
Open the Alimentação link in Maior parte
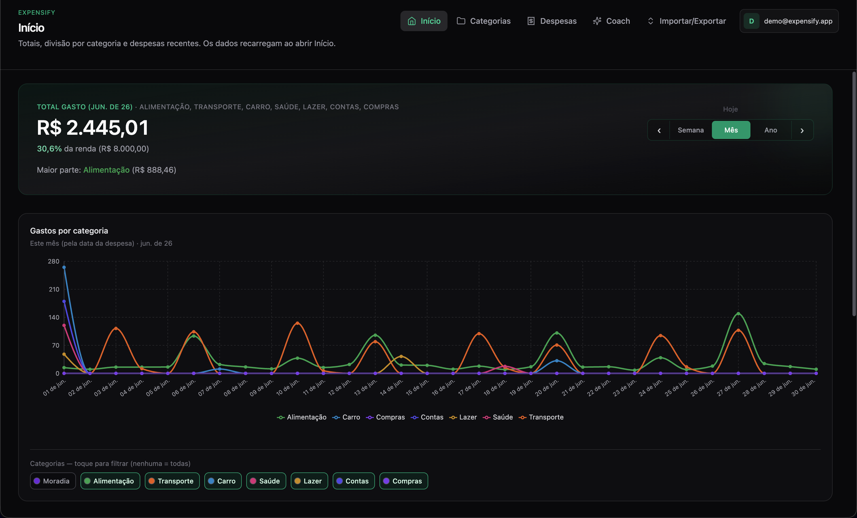tap(107, 170)
